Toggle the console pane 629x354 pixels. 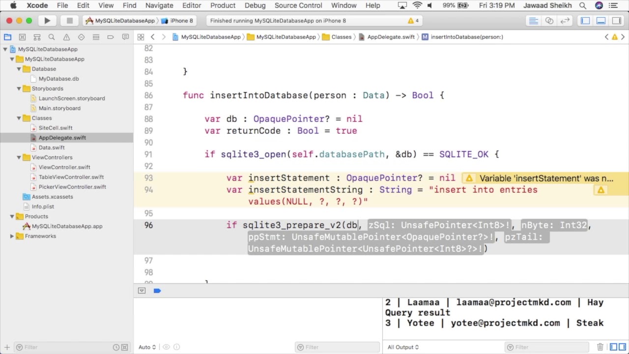tap(622, 347)
